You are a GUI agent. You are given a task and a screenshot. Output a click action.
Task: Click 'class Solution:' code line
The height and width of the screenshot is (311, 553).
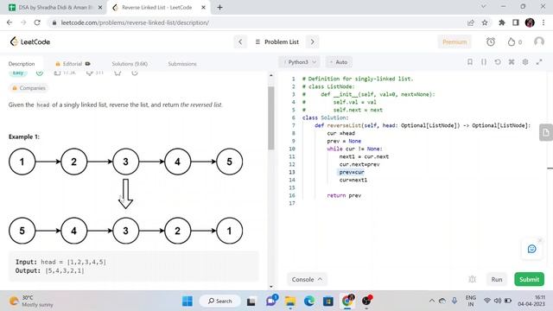[x=325, y=117]
